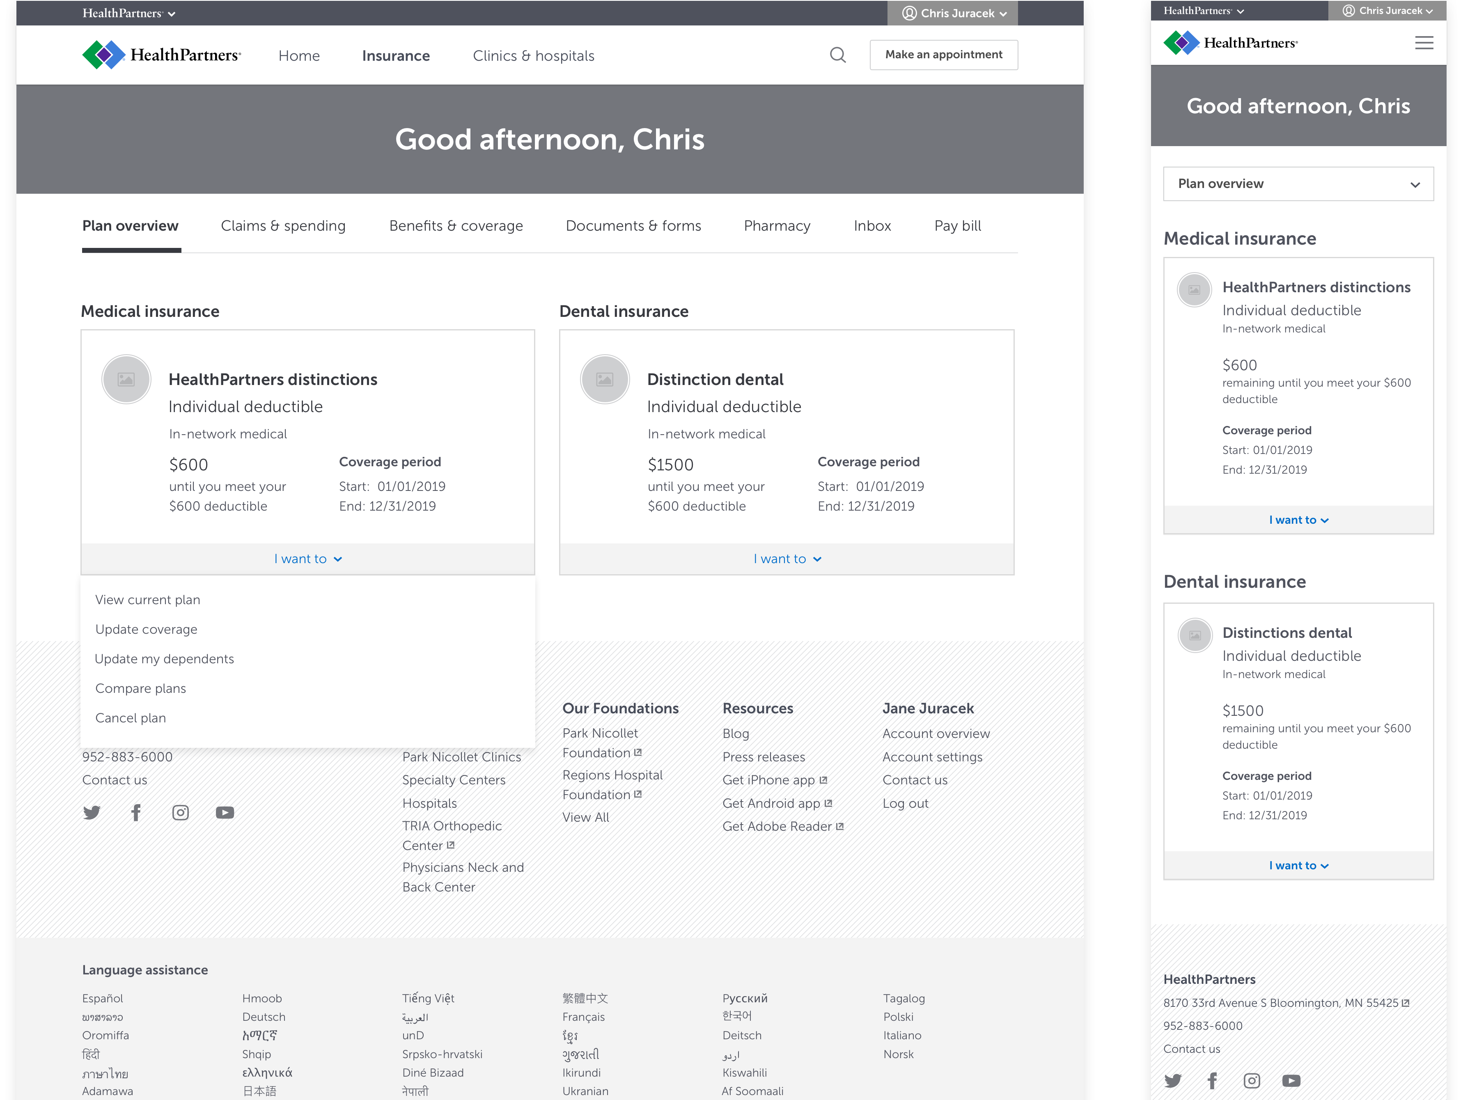Screen dimensions: 1463x1100
Task: Open Twitter icon in desktop footer
Action: click(x=92, y=812)
